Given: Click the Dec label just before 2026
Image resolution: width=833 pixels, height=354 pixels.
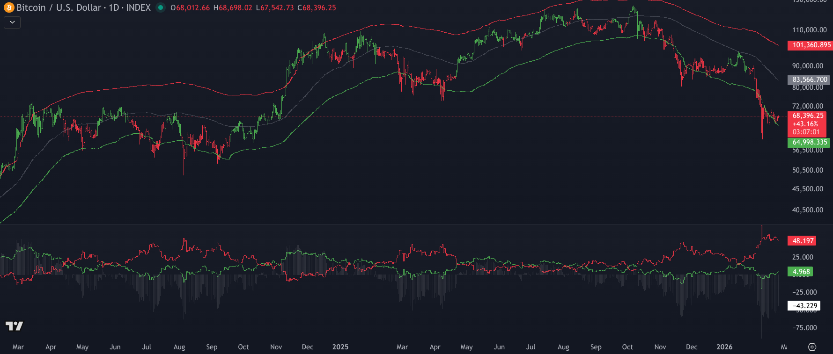Looking at the screenshot, I should 692,347.
